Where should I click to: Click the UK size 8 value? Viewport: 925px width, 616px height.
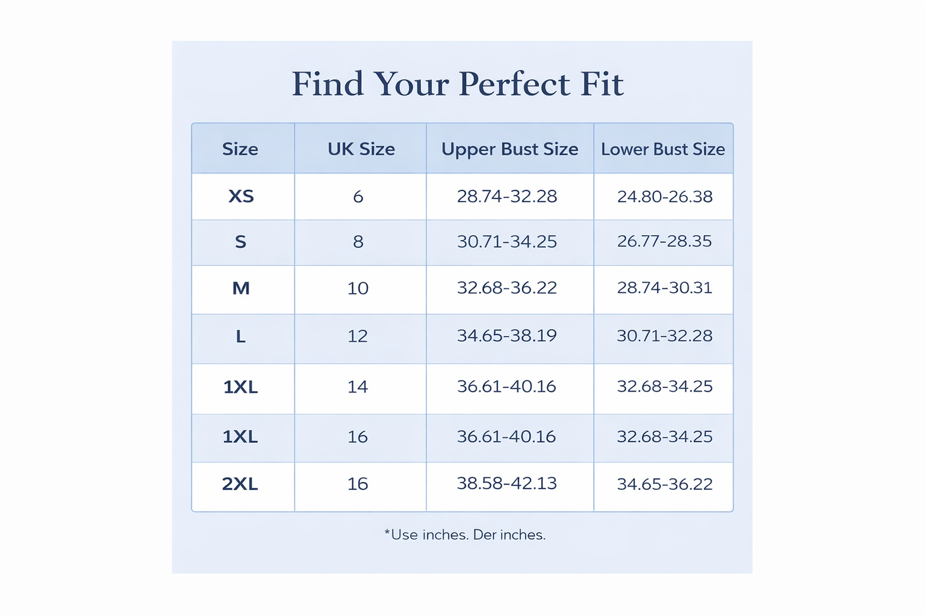[x=358, y=242]
